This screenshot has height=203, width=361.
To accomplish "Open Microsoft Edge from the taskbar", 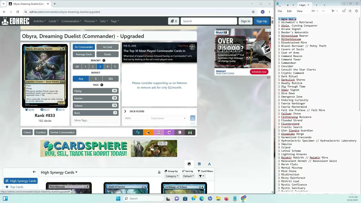I will [x=202, y=198].
